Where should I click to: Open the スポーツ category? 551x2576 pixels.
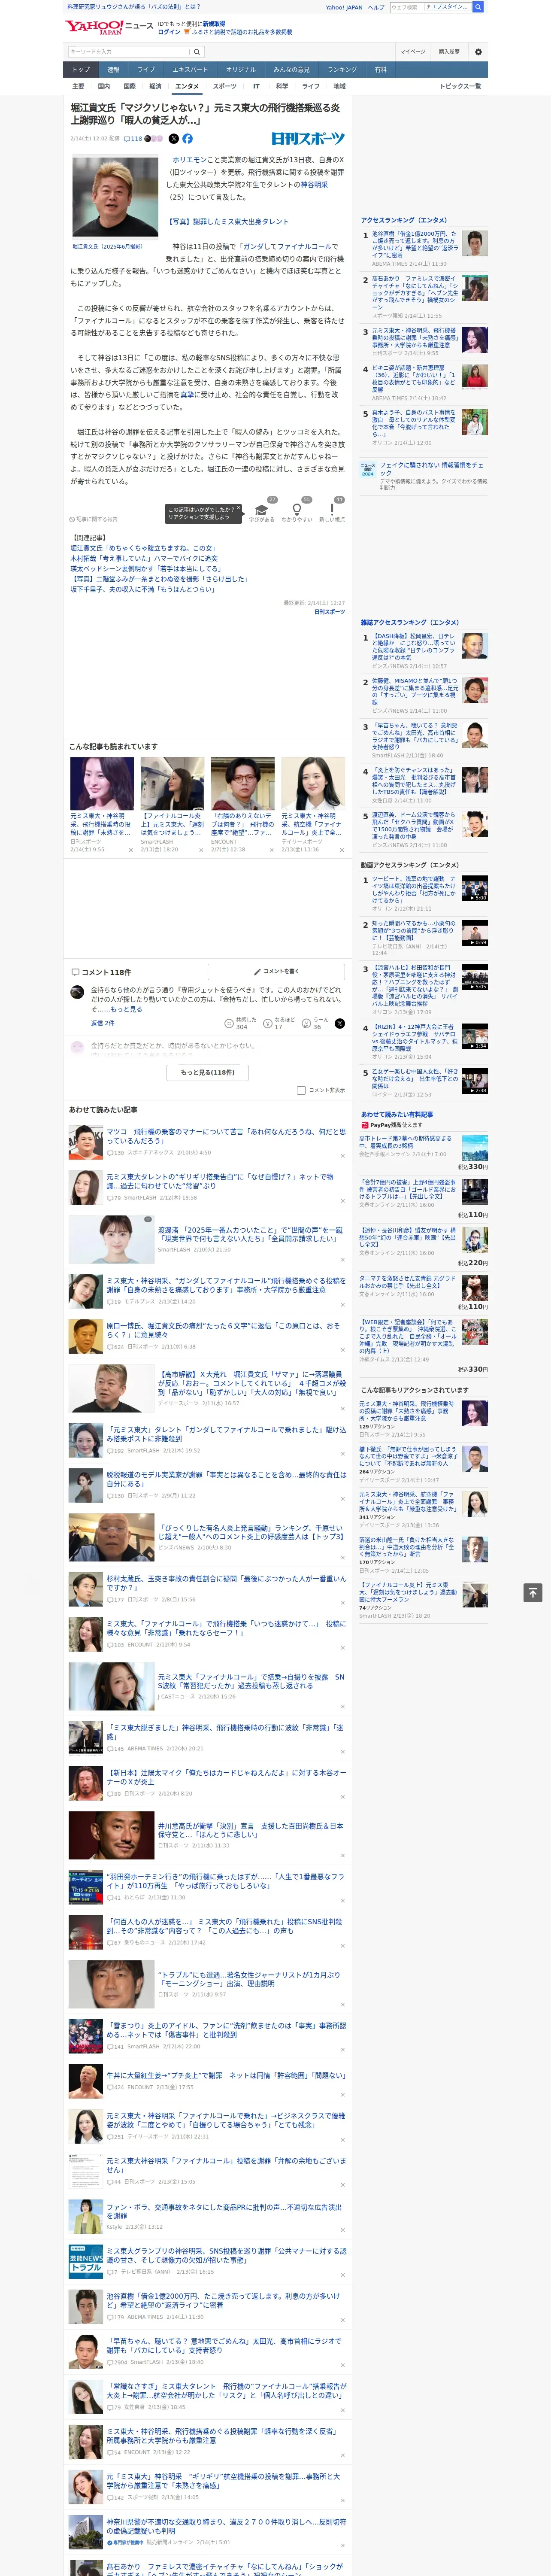pyautogui.click(x=224, y=86)
